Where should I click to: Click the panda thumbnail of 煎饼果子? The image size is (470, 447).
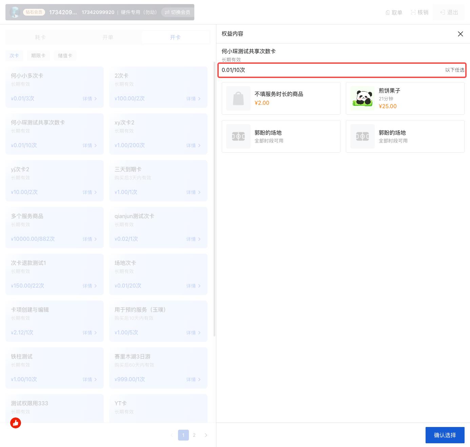[363, 98]
